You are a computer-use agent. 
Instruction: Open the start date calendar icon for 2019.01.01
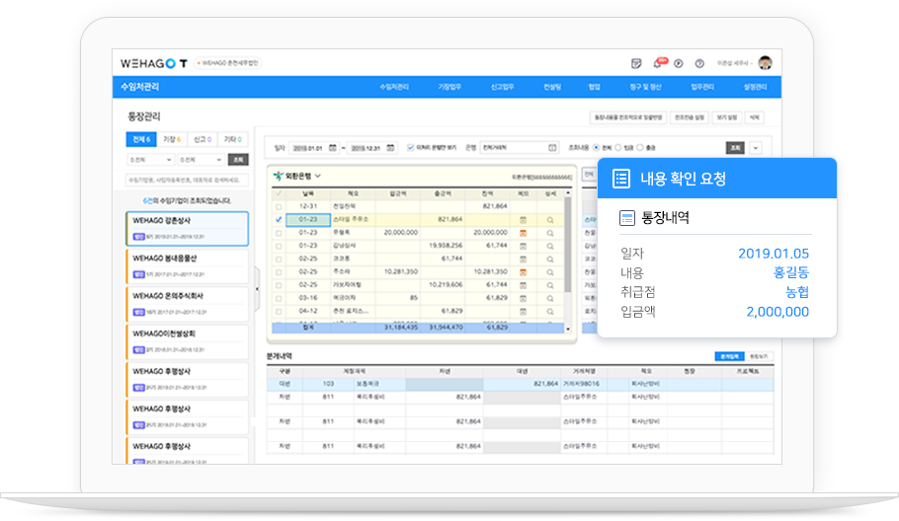point(333,148)
